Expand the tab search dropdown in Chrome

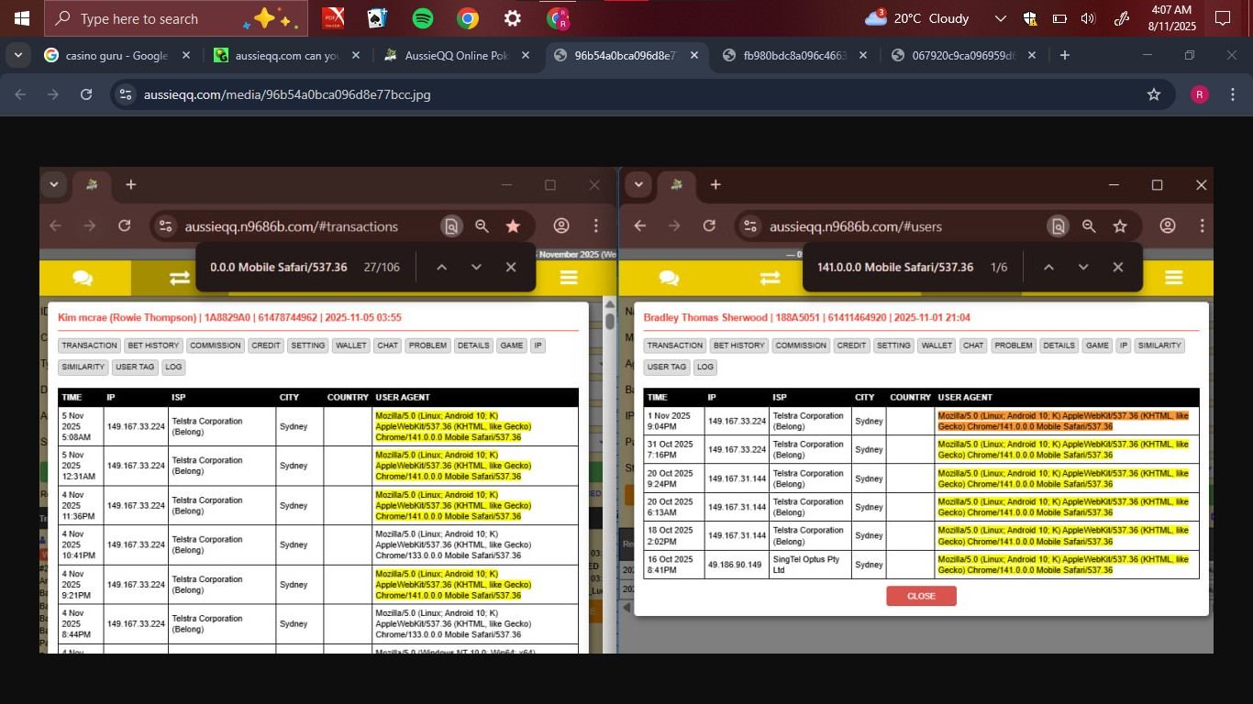pos(17,55)
